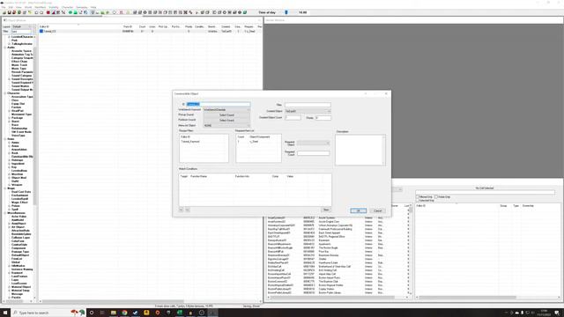Collapse the Audio tree category

(5, 48)
